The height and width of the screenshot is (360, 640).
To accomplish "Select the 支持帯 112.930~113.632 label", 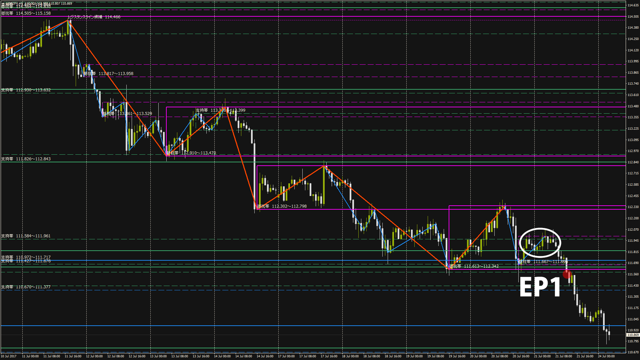I will pos(26,90).
